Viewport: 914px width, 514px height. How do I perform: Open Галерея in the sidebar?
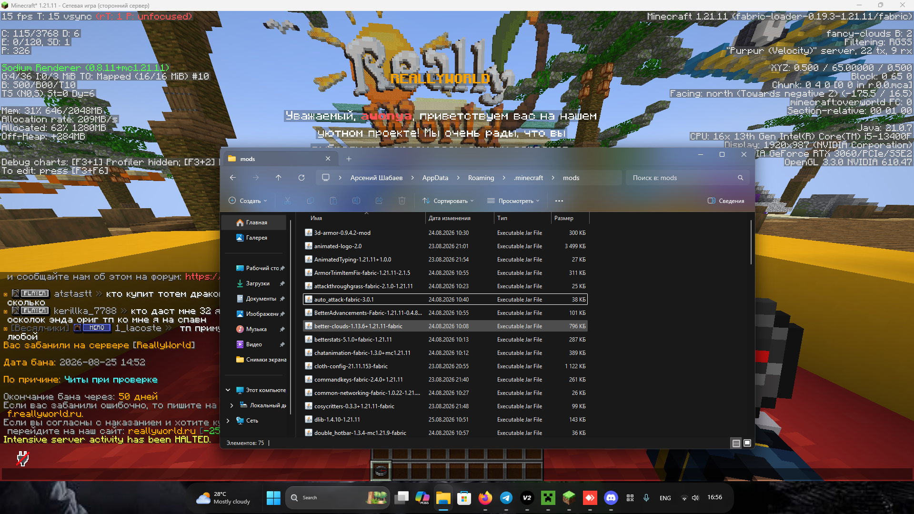click(x=255, y=238)
